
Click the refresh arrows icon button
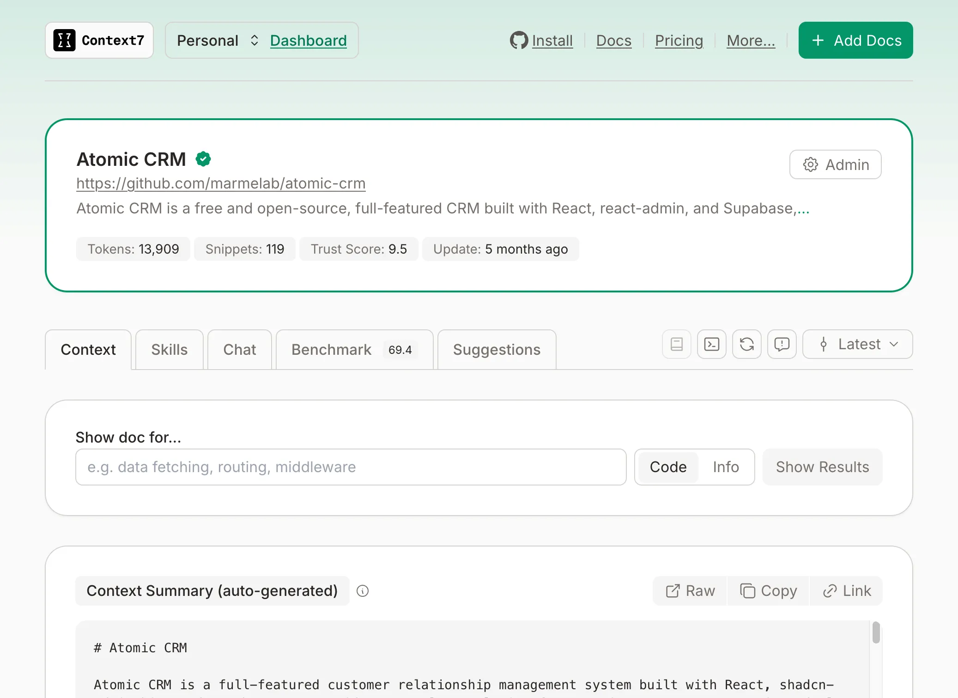pyautogui.click(x=746, y=344)
